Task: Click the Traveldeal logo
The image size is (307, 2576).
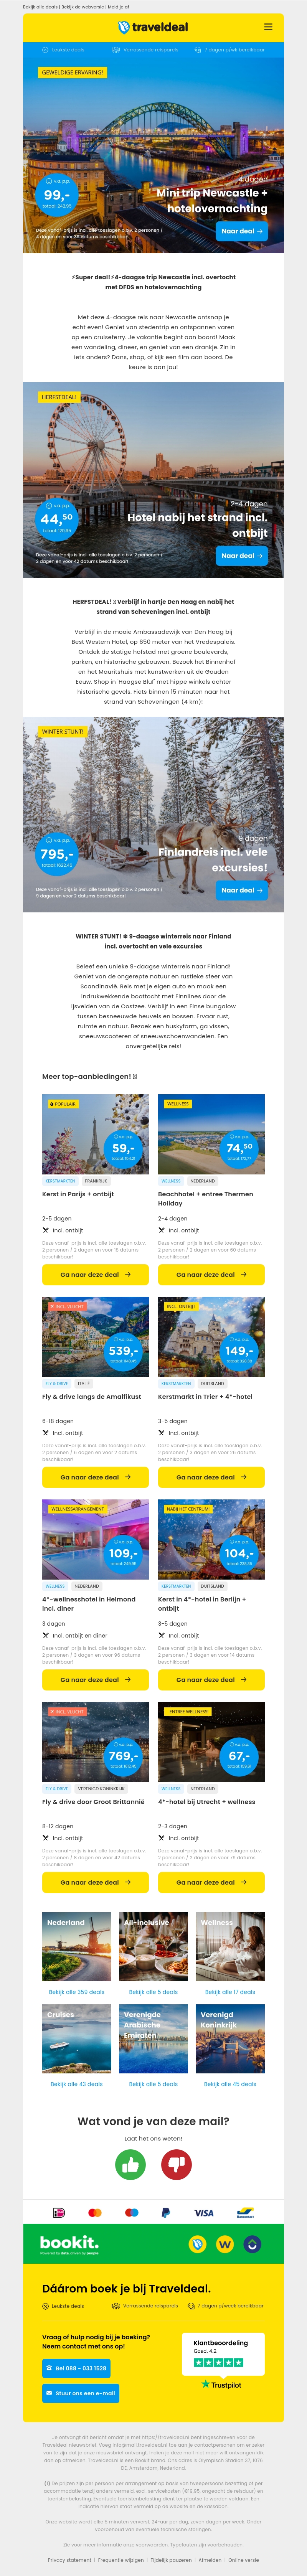Action: 153,27
